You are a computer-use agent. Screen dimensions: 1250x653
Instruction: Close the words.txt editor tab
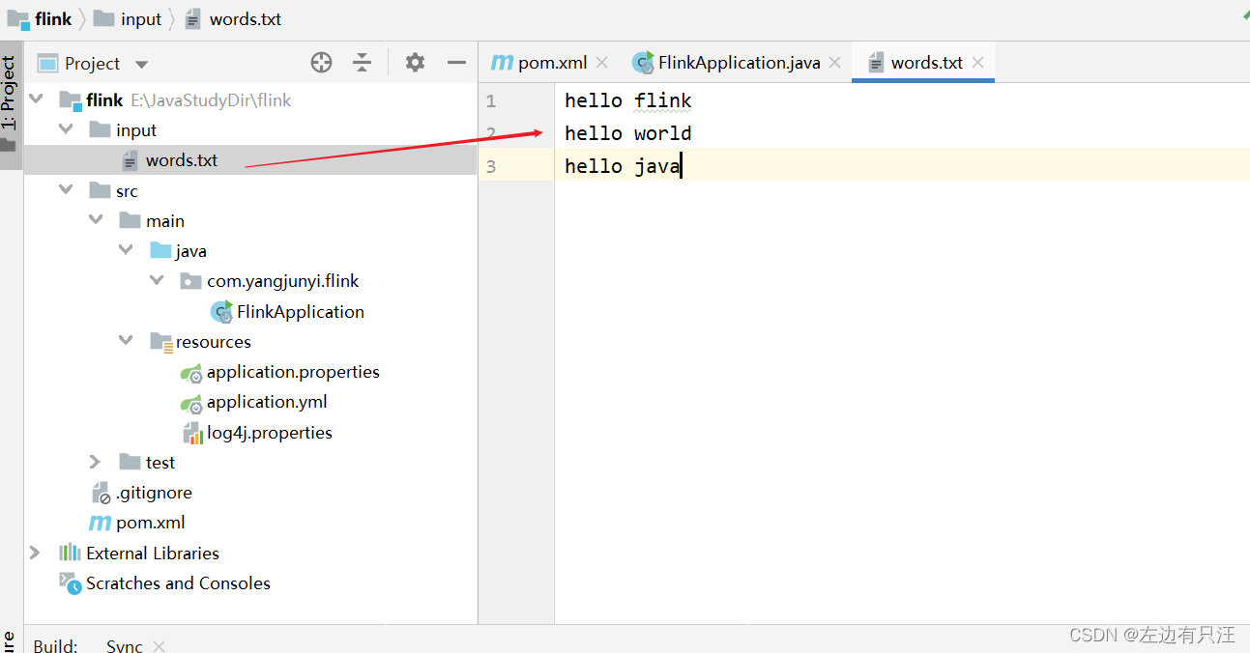(977, 63)
